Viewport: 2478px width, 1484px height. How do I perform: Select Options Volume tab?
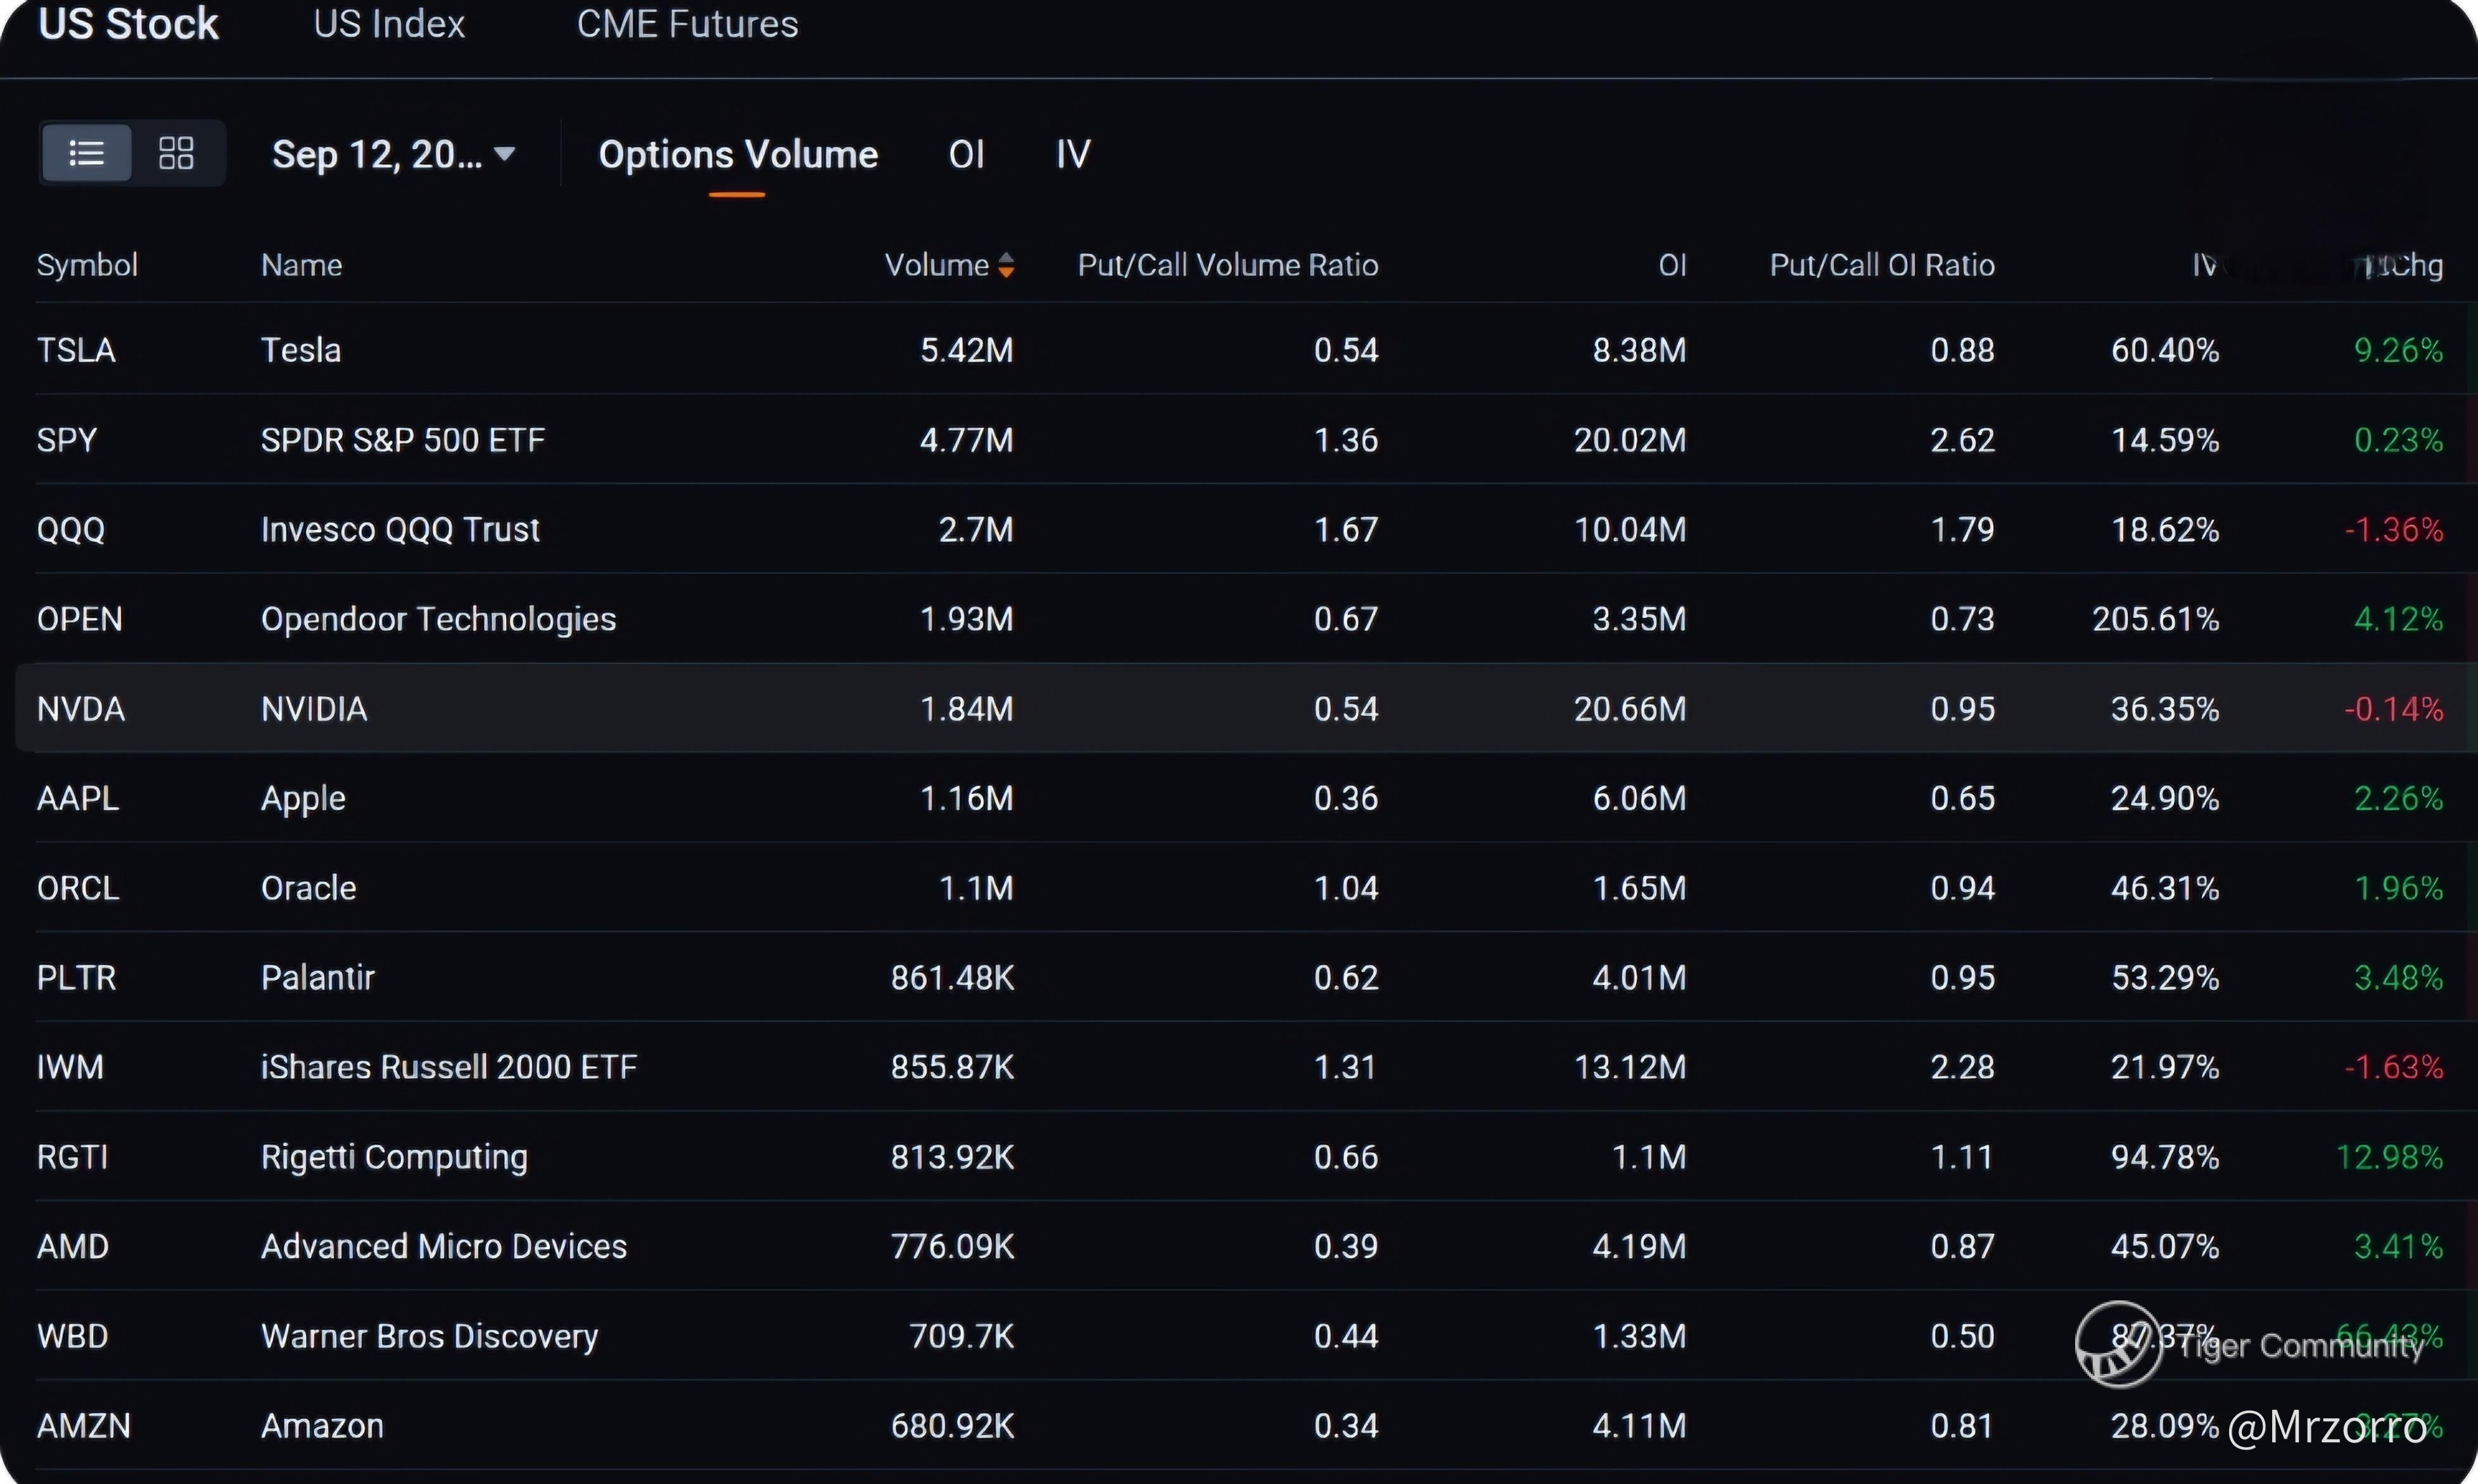737,155
